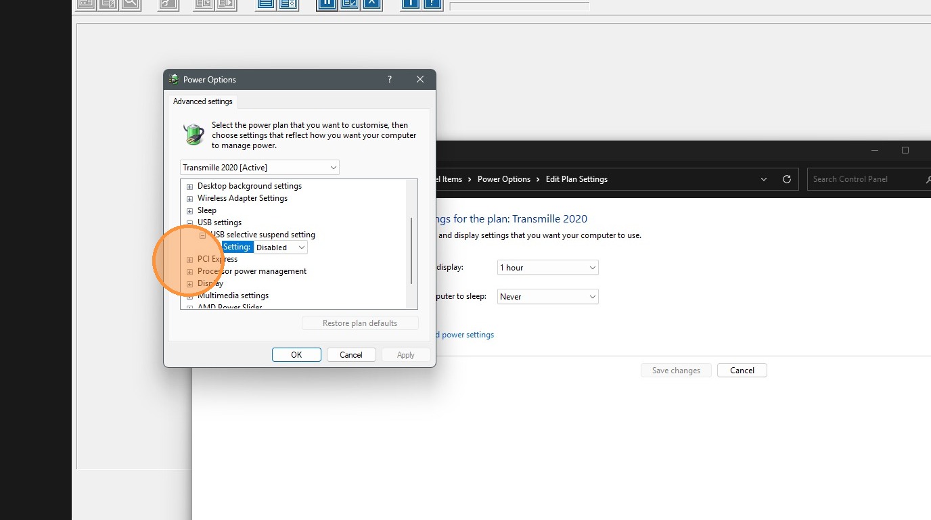Focus the Search Control Panel field
The image size is (931, 520).
point(869,179)
